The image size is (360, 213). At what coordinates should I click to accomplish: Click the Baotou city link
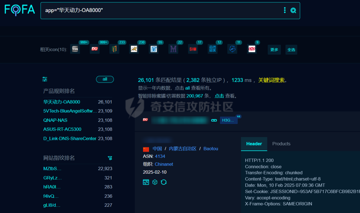pos(211,149)
